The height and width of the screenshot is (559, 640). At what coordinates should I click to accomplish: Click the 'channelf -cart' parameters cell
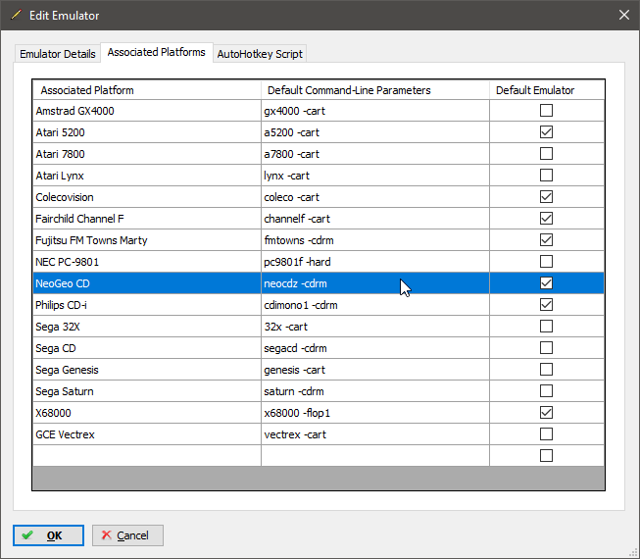pyautogui.click(x=375, y=219)
